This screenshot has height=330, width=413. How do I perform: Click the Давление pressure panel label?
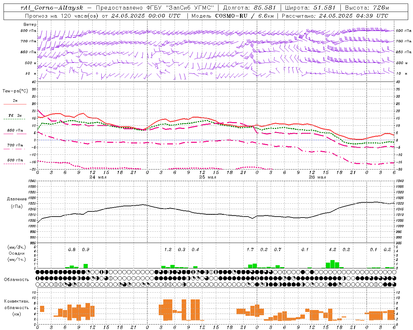(17, 199)
